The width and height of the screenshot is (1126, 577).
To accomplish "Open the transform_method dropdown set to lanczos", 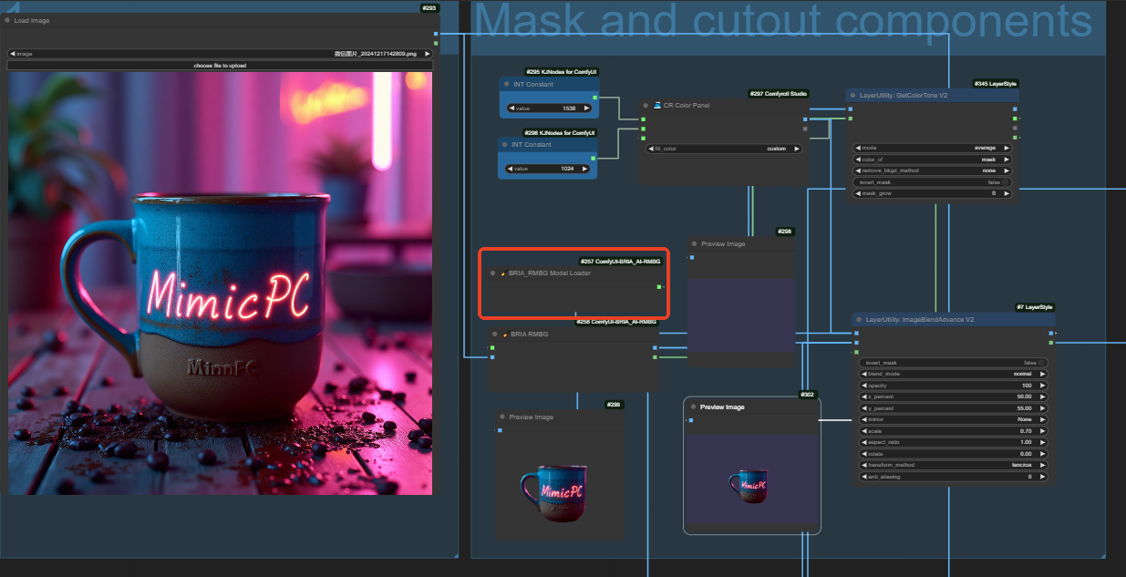I will pyautogui.click(x=952, y=465).
